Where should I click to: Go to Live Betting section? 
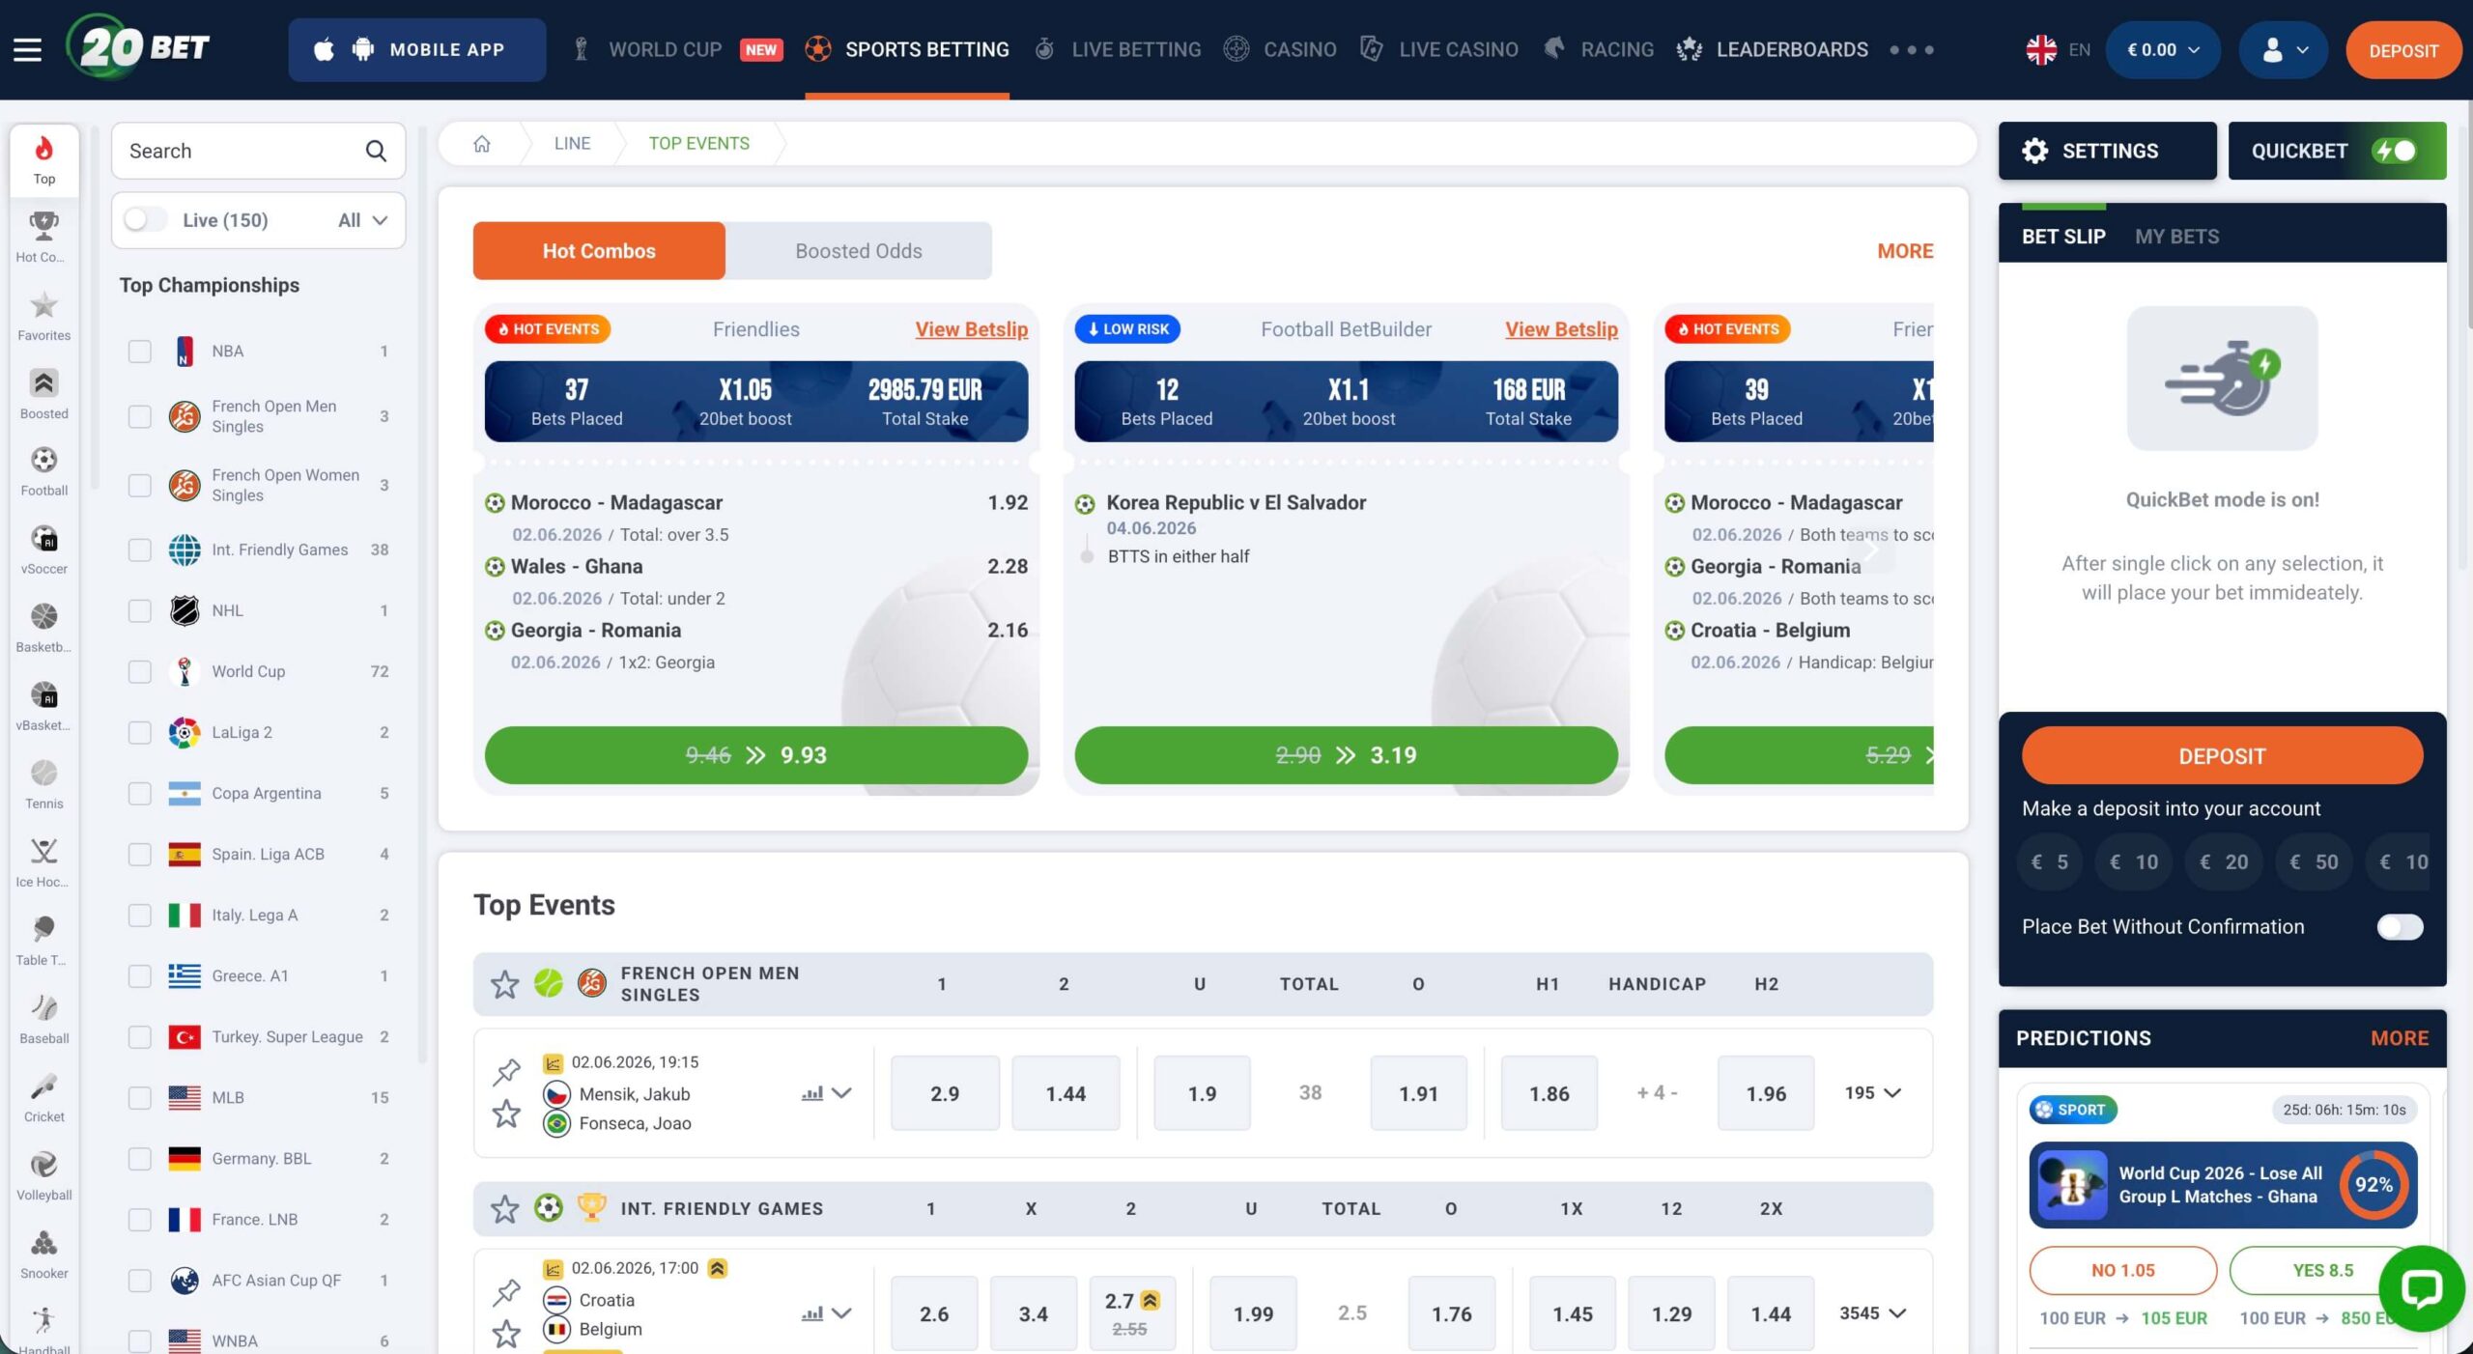click(1118, 49)
